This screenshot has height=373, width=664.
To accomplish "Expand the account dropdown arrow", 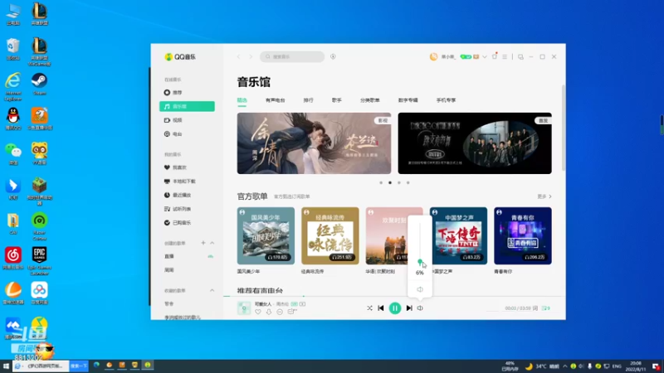I will coord(485,56).
